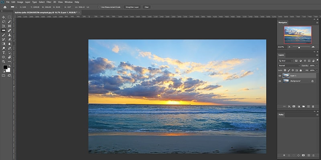The width and height of the screenshot is (321, 160).
Task: Select the Rectangular Marquee tool
Action: coord(9,17)
